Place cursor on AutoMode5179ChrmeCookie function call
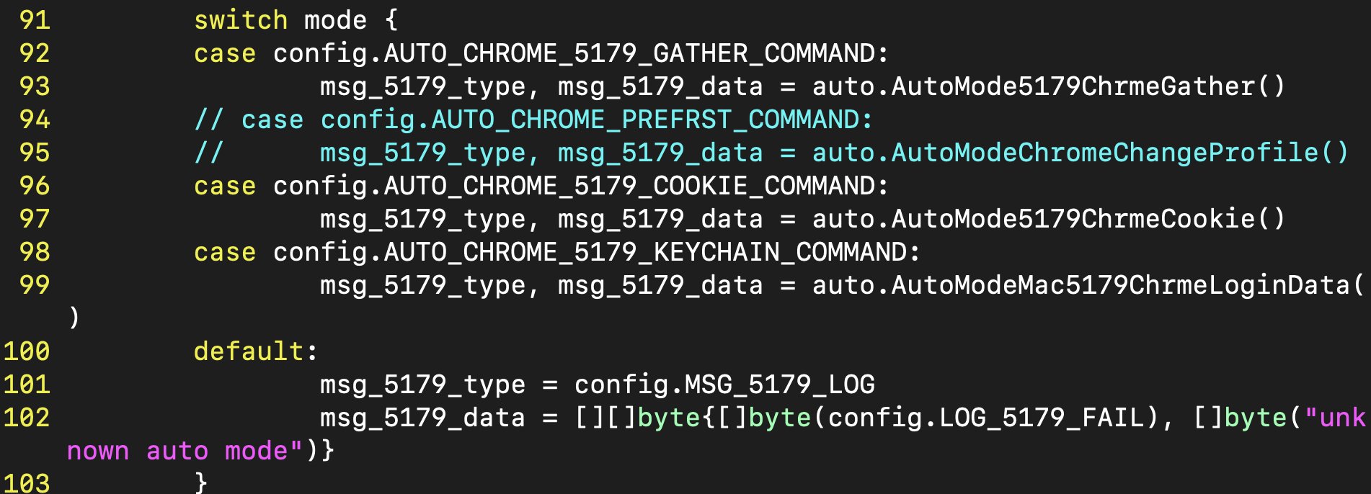This screenshot has width=1371, height=494. point(1072,219)
